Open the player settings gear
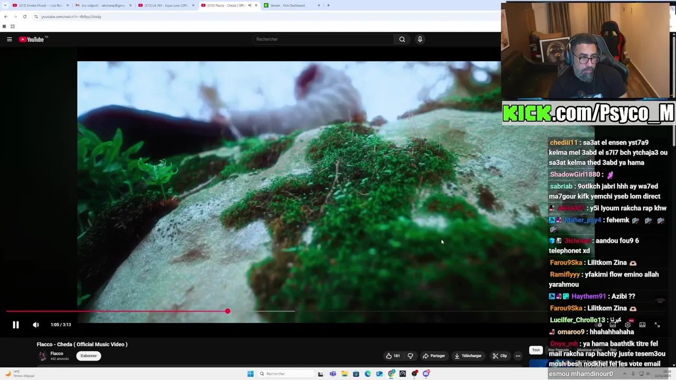This screenshot has height=380, width=676. point(627,325)
